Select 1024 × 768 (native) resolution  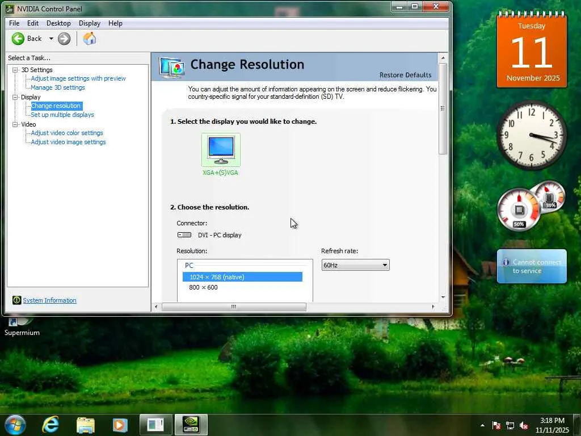point(242,277)
